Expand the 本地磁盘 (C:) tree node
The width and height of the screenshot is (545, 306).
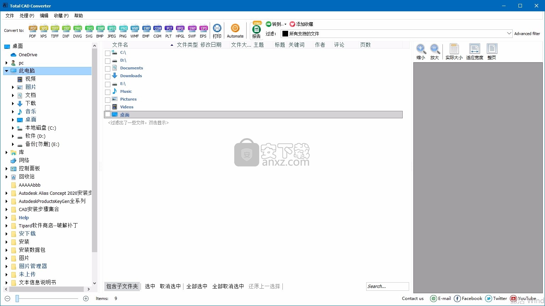(x=13, y=128)
